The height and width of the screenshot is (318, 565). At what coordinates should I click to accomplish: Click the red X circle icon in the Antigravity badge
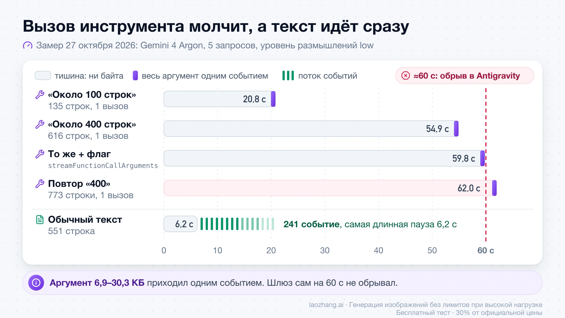[x=406, y=75]
